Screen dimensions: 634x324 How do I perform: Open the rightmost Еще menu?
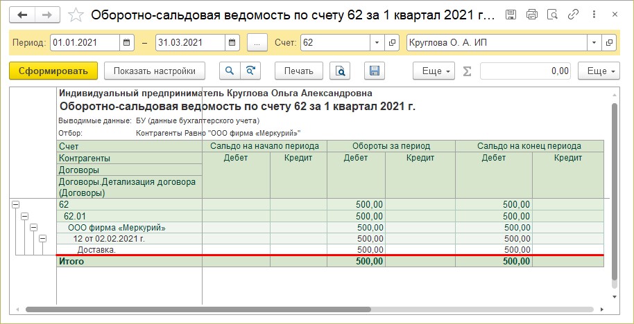[601, 71]
